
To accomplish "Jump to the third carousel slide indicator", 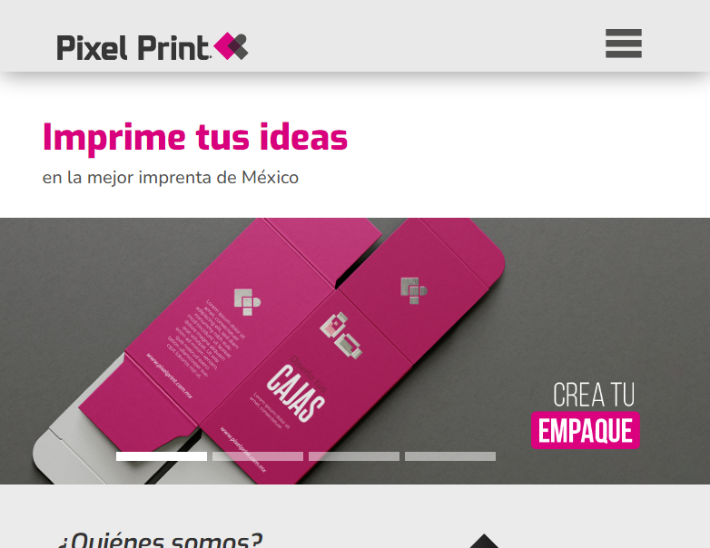I will pyautogui.click(x=354, y=456).
